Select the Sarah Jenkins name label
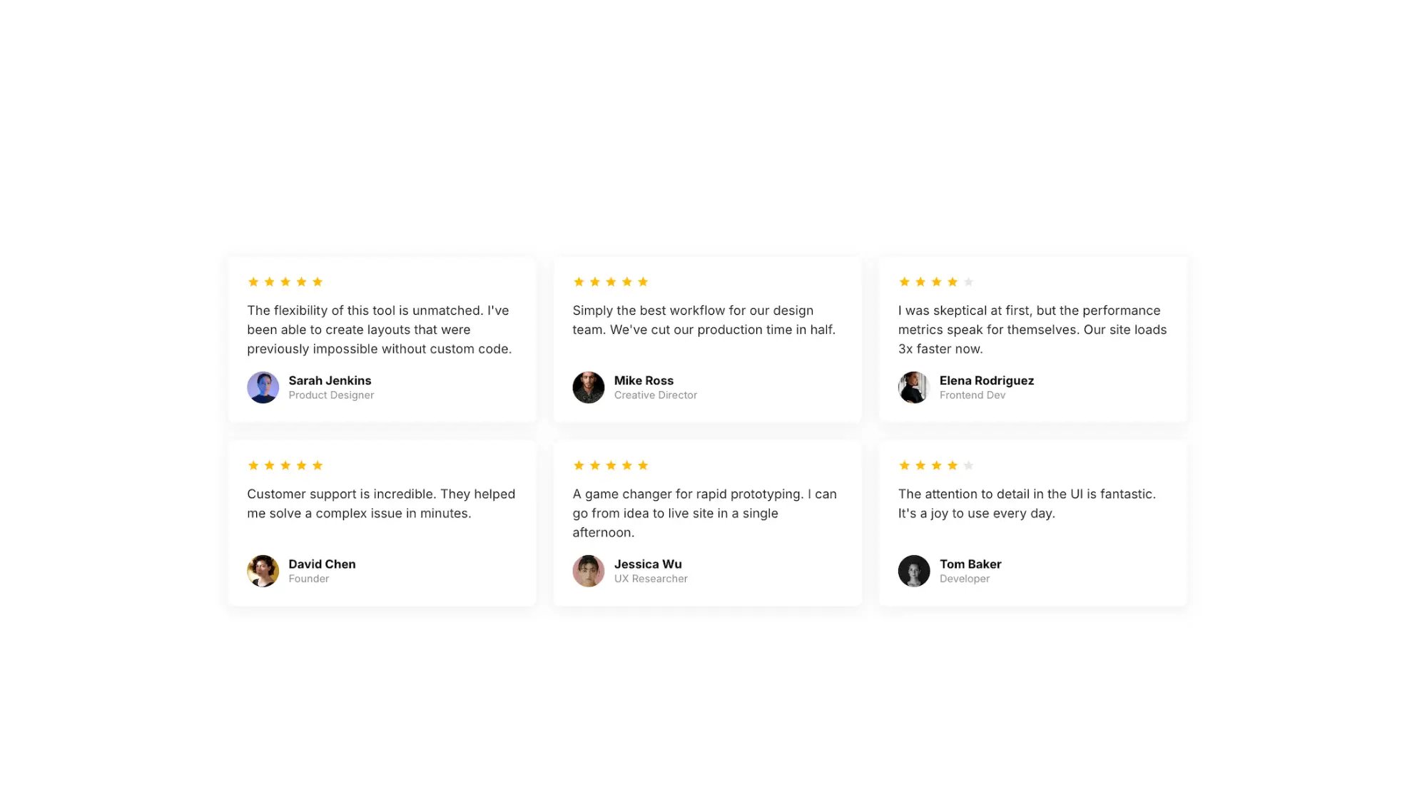1427x792 pixels. tap(330, 380)
